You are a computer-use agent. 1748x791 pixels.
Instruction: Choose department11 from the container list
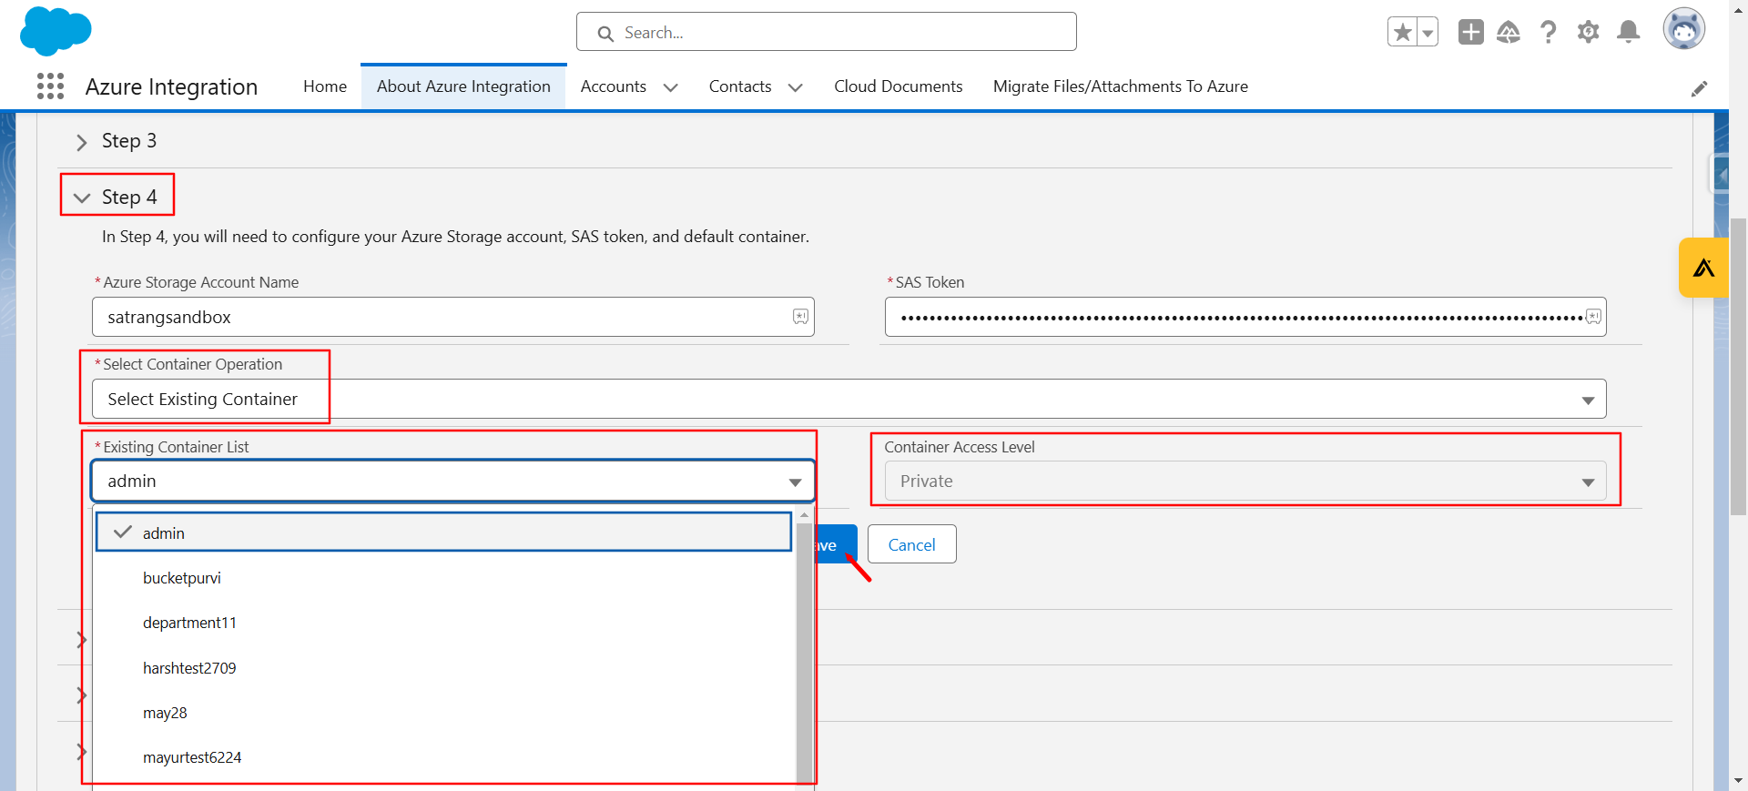pos(443,623)
